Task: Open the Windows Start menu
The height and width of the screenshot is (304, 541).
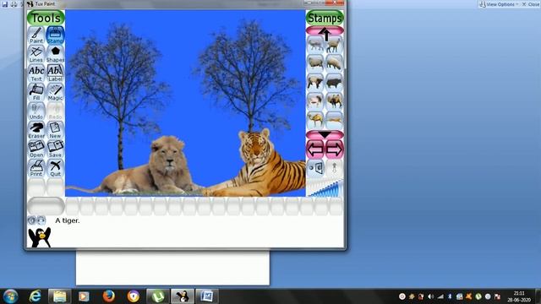Action: [10, 296]
